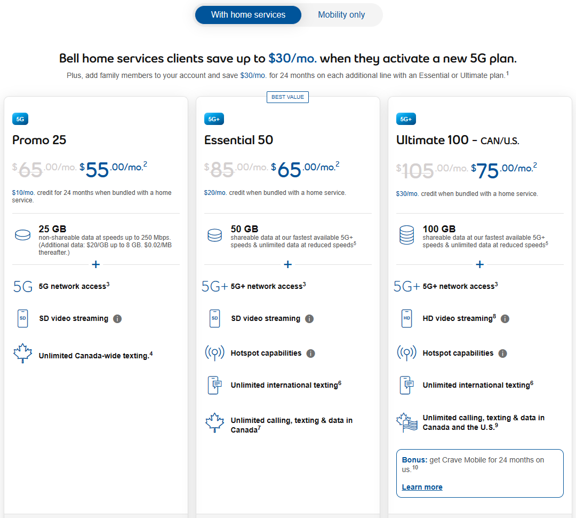This screenshot has width=576, height=518.
Task: Click info icon beside Essential 50 Hotspot capabilities
Action: [x=311, y=353]
